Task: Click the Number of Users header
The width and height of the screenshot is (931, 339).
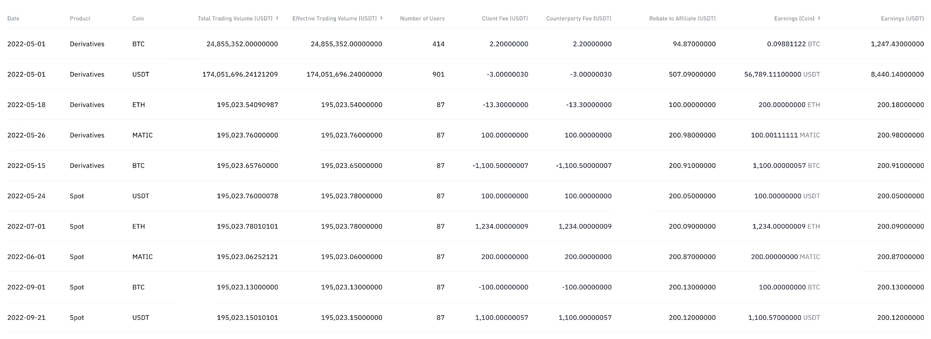Action: [x=422, y=19]
